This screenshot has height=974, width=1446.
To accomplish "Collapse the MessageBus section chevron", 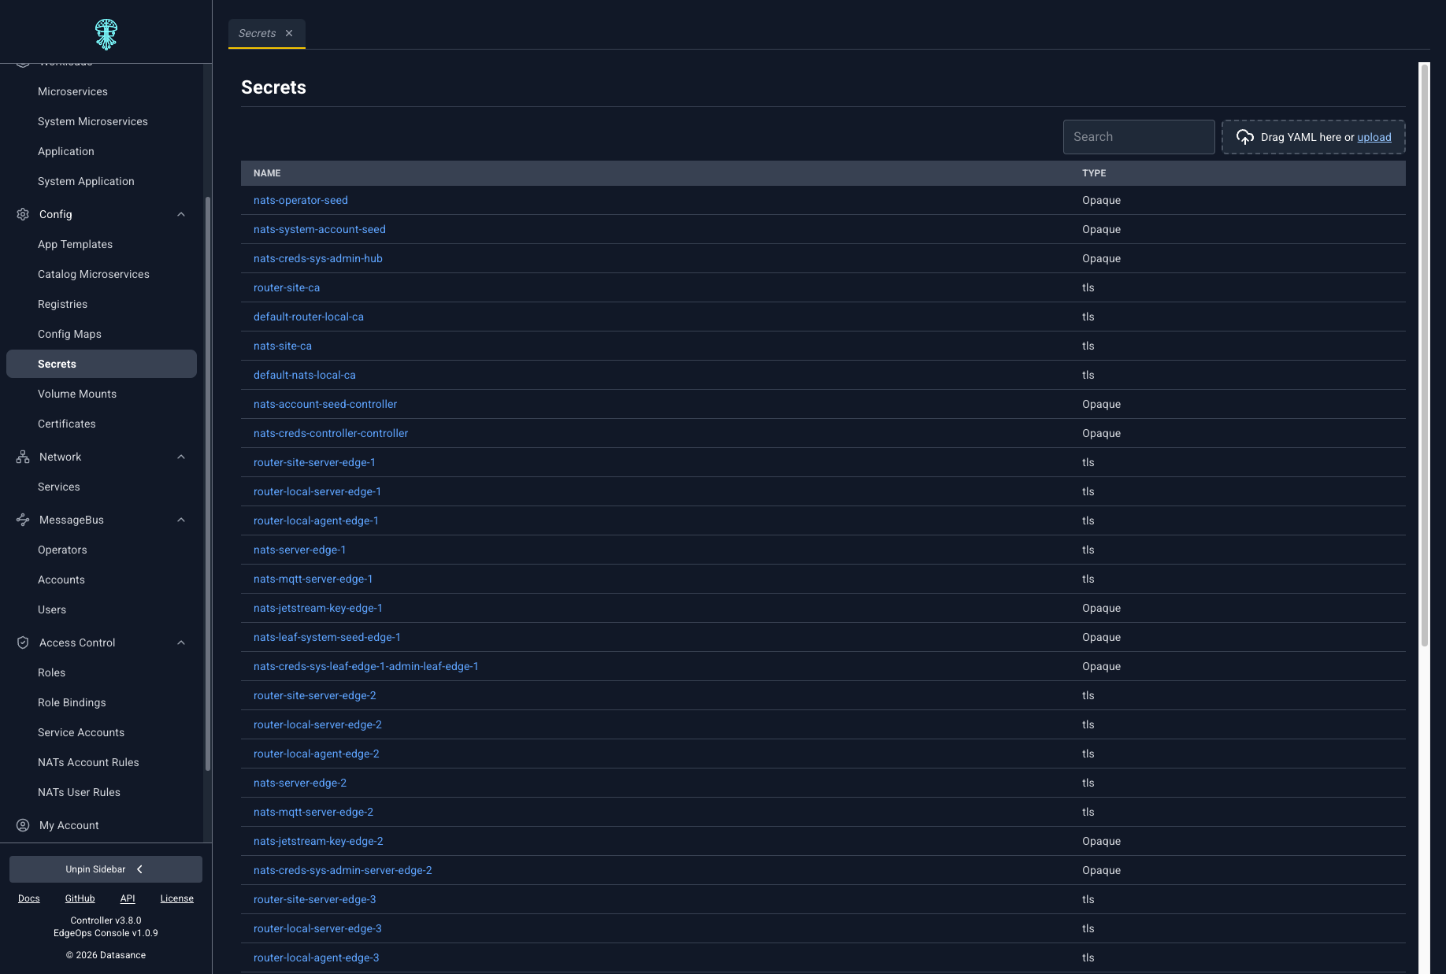I will [181, 520].
